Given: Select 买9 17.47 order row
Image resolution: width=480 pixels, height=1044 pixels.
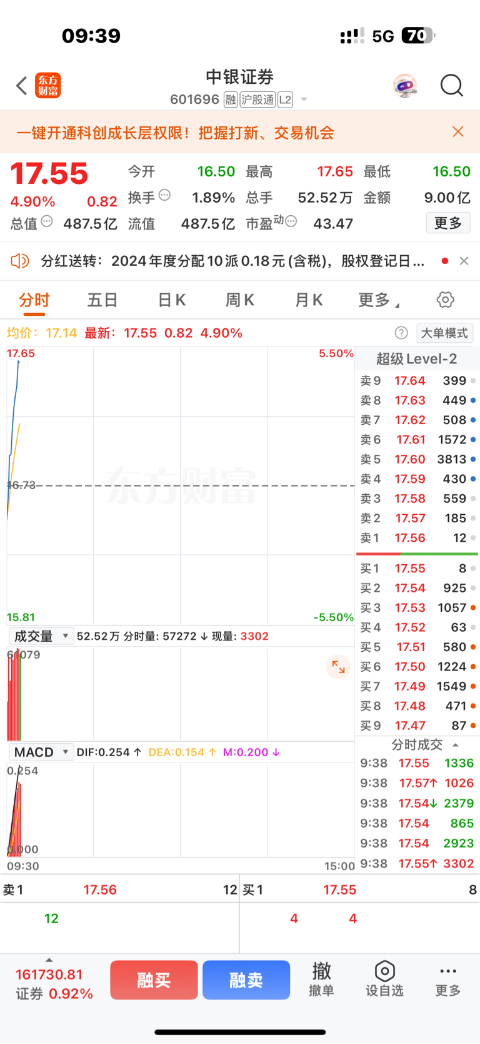Looking at the screenshot, I should pos(417,726).
